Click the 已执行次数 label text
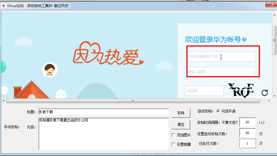Viewport: 277px width, 156px height. tap(208, 144)
